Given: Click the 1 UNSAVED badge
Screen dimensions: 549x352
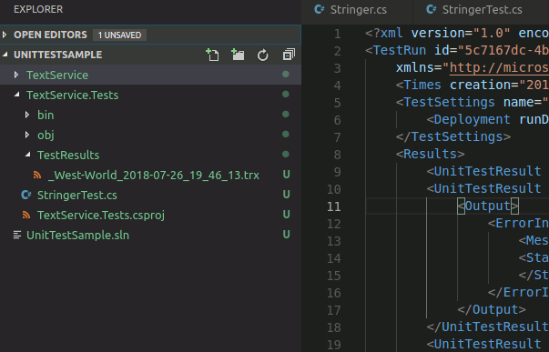Looking at the screenshot, I should pos(119,35).
